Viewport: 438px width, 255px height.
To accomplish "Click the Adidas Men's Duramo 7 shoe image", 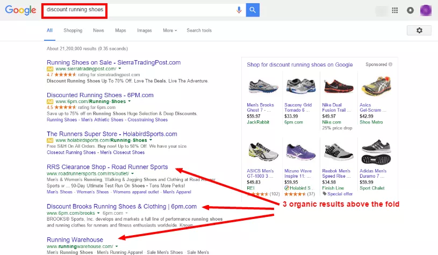I will 376,152.
